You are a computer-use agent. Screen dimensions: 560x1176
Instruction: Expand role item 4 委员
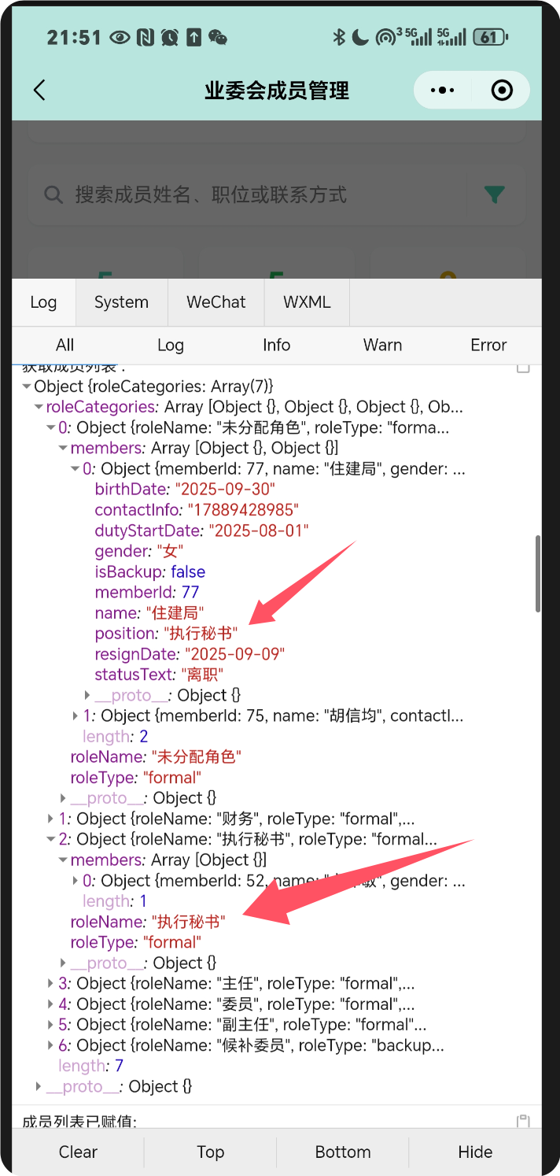[52, 1004]
